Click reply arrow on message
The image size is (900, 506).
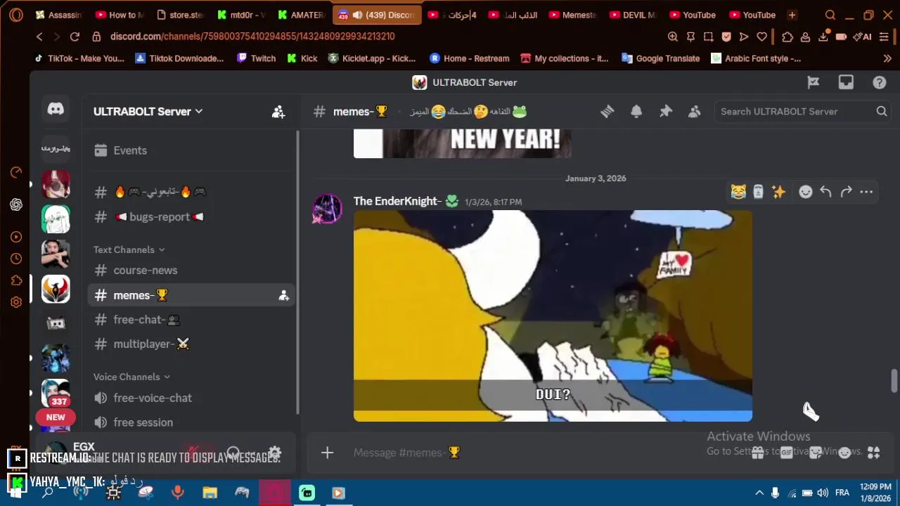pyautogui.click(x=825, y=192)
